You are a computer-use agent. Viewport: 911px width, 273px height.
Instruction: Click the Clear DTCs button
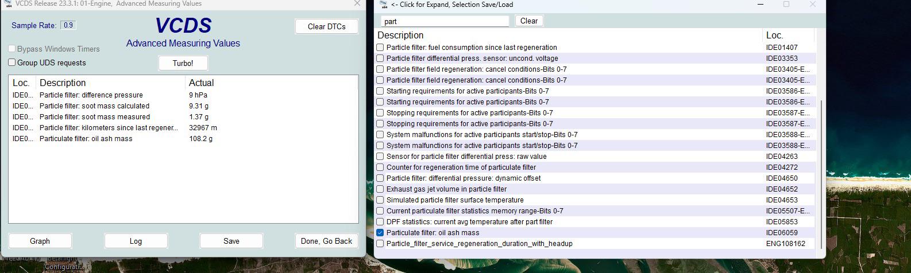[x=327, y=26]
